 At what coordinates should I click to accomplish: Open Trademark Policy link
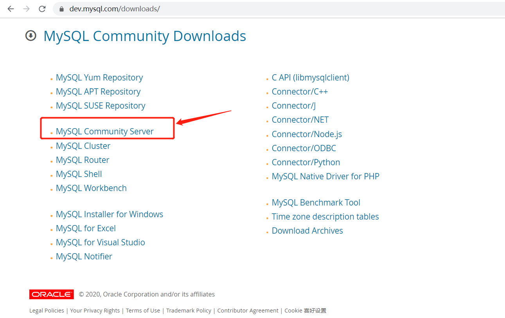point(189,311)
